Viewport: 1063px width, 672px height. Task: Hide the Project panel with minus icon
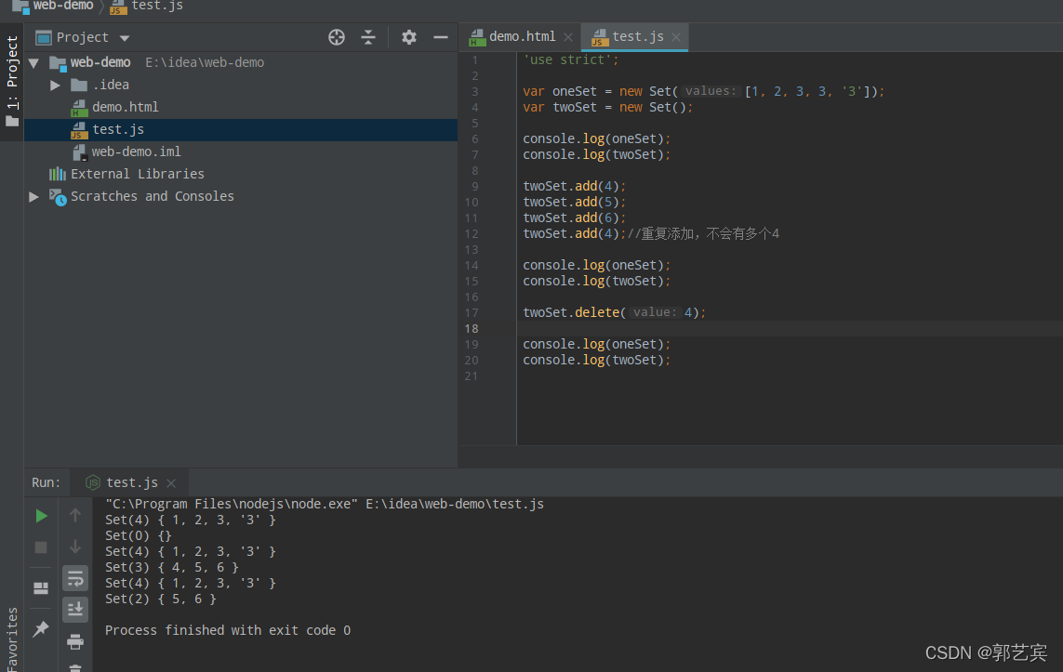[x=441, y=37]
